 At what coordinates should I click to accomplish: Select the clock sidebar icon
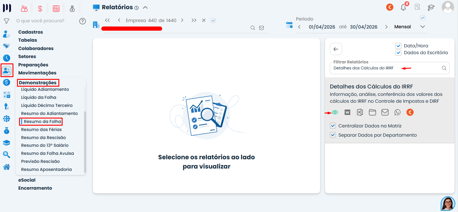click(6, 58)
